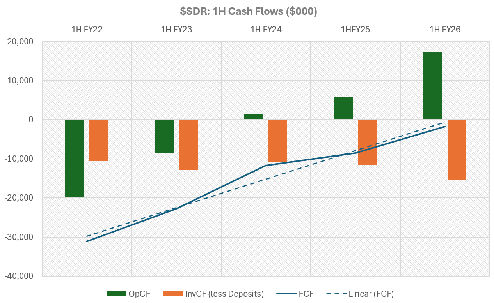This screenshot has height=303, width=494.
Task: Click the "-40,000" vertical axis label
Action: tap(19, 276)
